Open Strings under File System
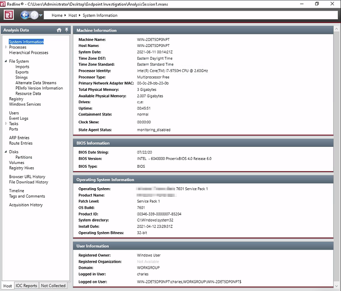 (x=22, y=77)
